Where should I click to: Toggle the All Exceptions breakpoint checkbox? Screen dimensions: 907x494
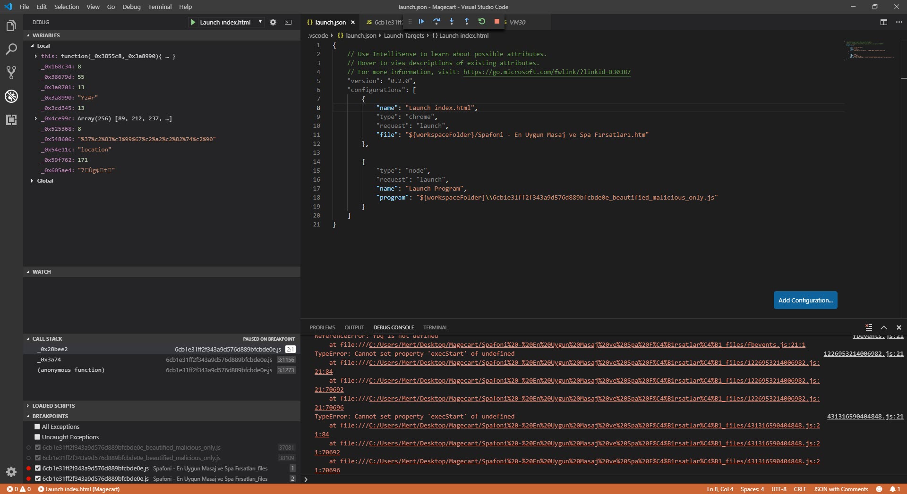click(37, 427)
